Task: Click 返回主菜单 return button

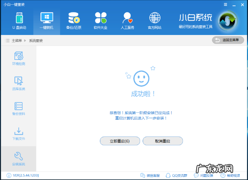Action: [x=228, y=40]
